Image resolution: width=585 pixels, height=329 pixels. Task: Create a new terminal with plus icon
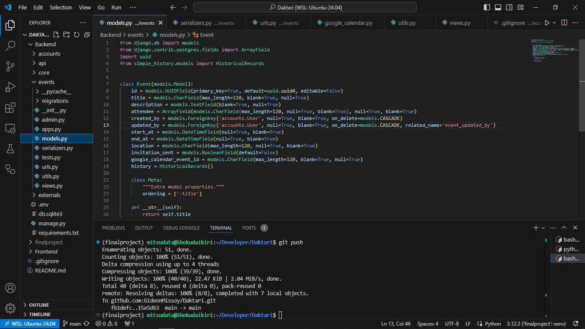point(536,228)
